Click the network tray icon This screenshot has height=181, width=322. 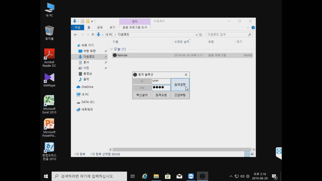point(237,176)
